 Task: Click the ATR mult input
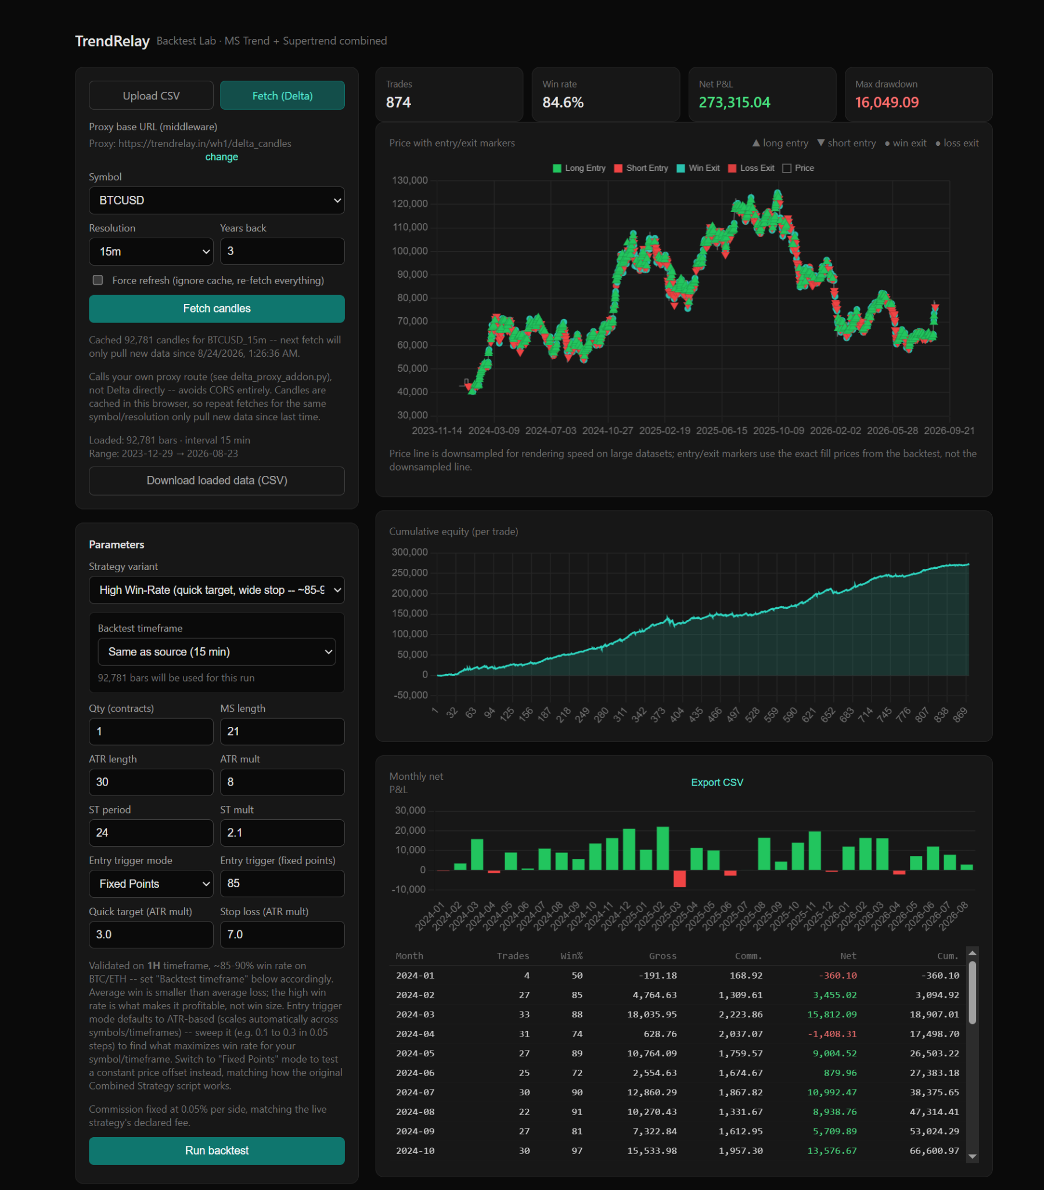click(282, 782)
